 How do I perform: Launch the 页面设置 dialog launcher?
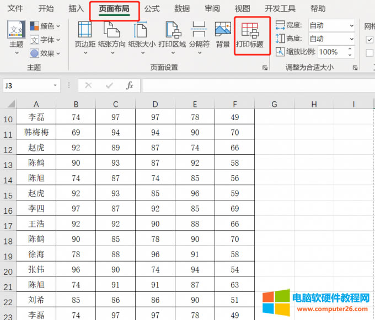click(265, 67)
